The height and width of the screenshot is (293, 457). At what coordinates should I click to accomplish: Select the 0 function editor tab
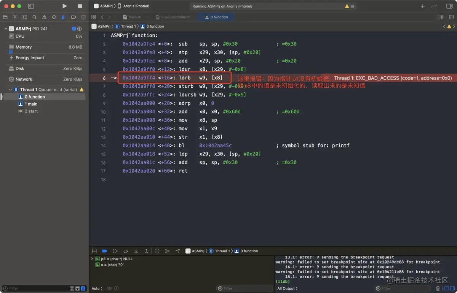click(216, 17)
